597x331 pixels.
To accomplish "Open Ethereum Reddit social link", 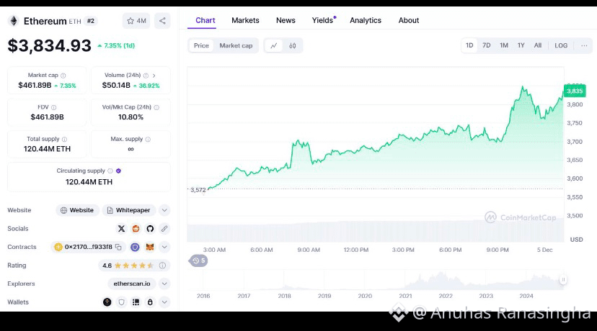I will [x=136, y=229].
